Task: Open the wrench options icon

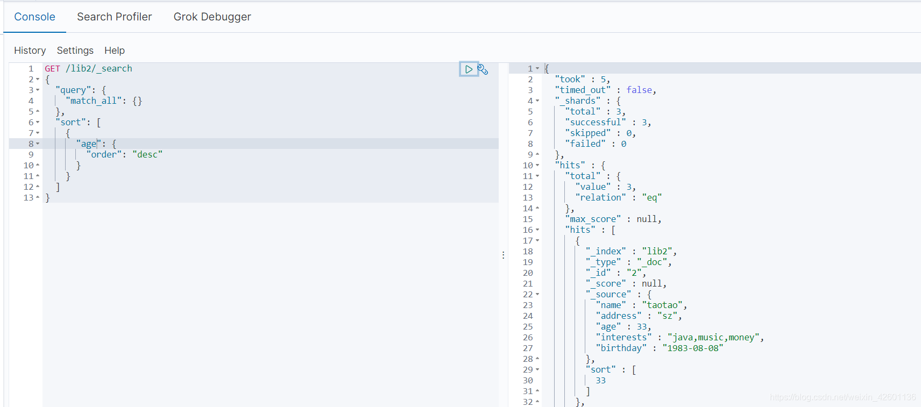Action: (x=483, y=69)
